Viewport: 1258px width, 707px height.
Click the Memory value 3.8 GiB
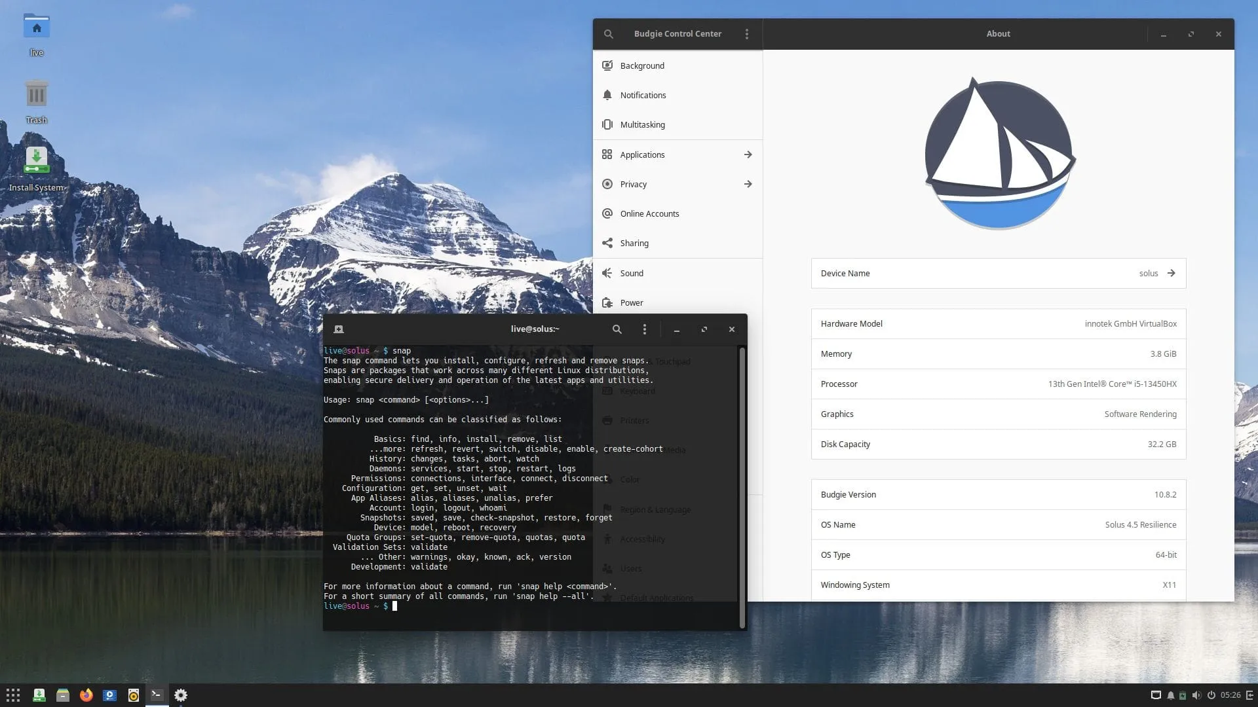pyautogui.click(x=1163, y=353)
